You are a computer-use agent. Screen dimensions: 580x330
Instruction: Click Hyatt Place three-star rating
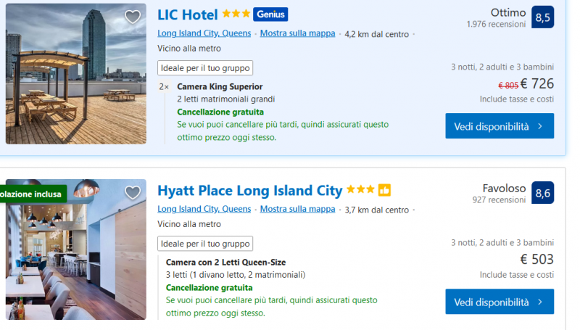tap(360, 190)
